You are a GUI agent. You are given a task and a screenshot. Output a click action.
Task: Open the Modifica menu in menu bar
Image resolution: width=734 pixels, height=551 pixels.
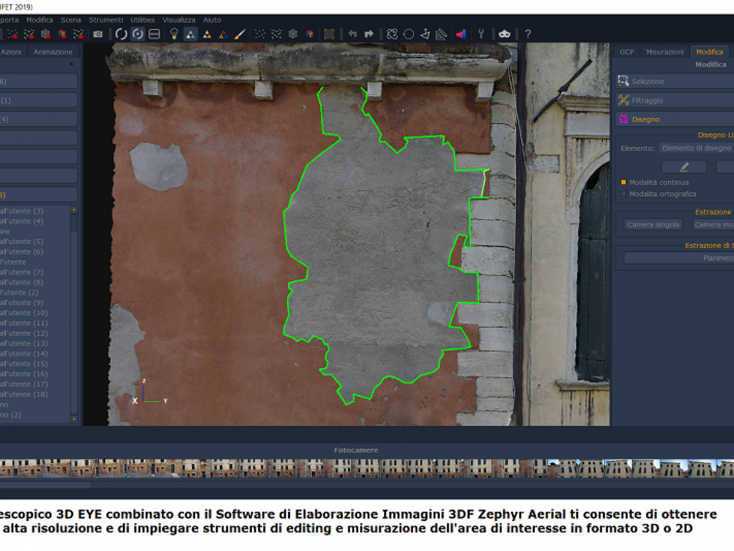point(40,20)
